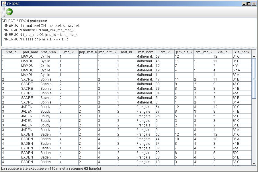The height and width of the screenshot is (172, 258).
Task: Click the cls_nom column header
Action: [x=242, y=52]
